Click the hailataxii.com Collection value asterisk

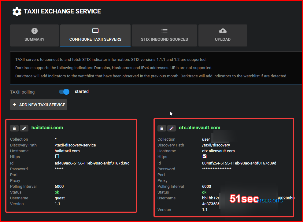[x=56, y=139]
